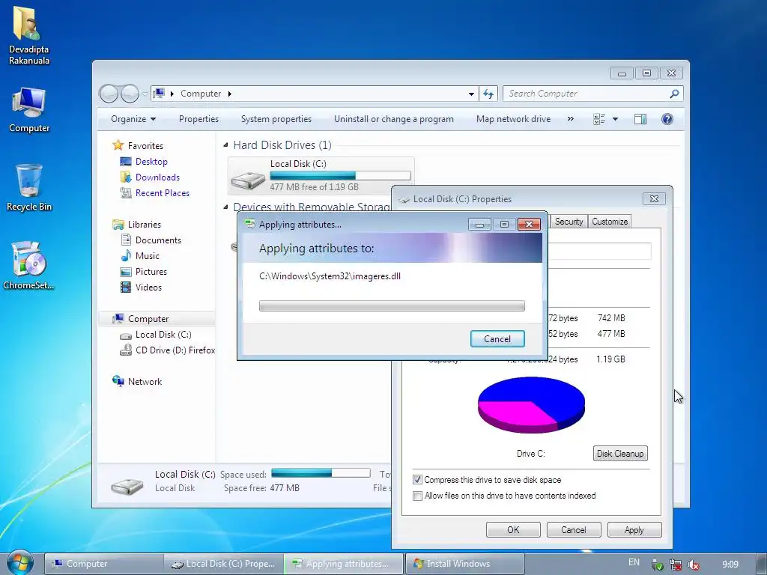
Task: Select Local Disk (C:) in navigation pane
Action: coord(163,335)
